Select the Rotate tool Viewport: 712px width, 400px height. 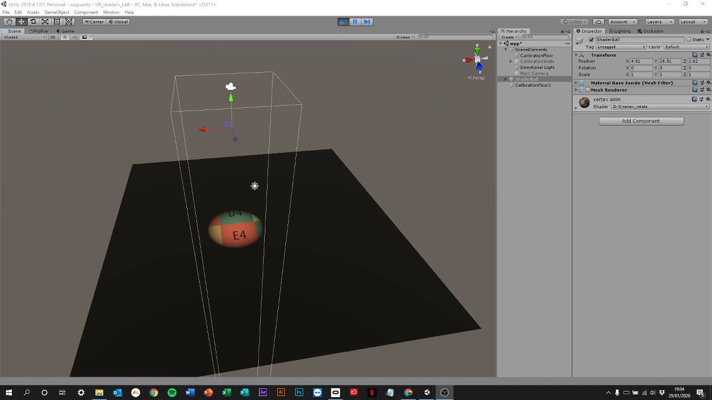tap(33, 21)
